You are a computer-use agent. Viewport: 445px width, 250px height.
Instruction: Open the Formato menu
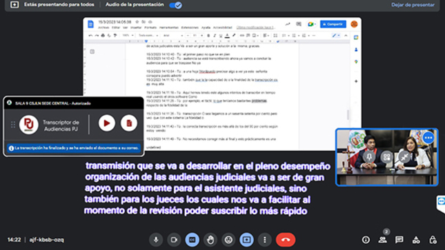(150, 28)
